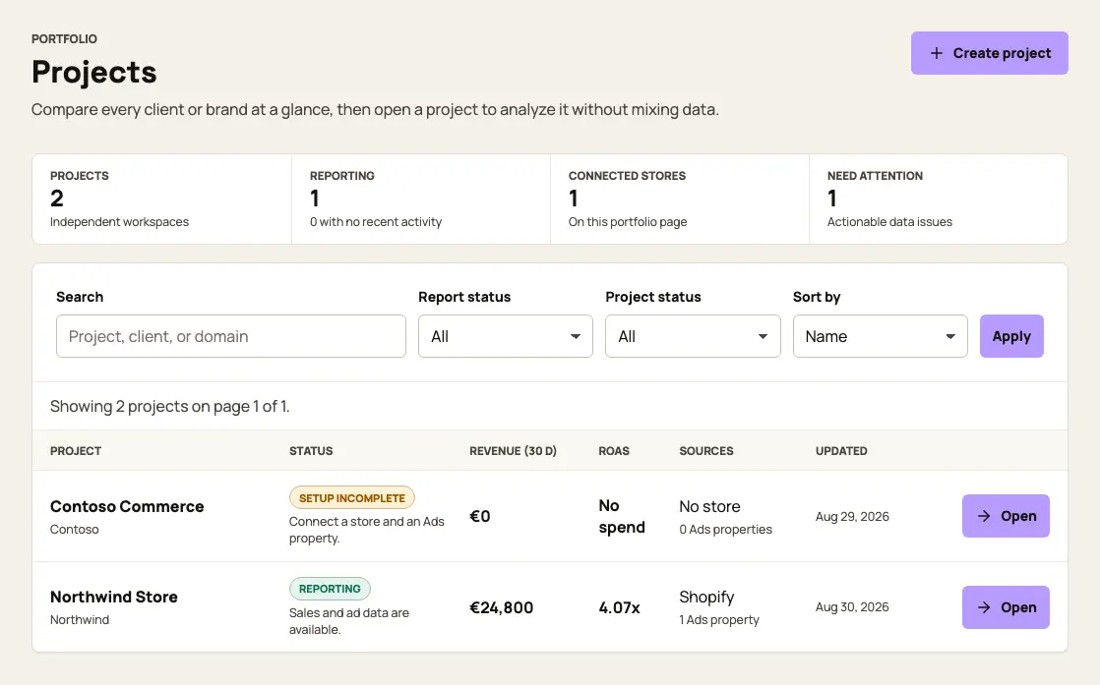Screen dimensions: 1100x685
Task: Click the Aug 30, 2026 updated date
Action: click(x=852, y=606)
